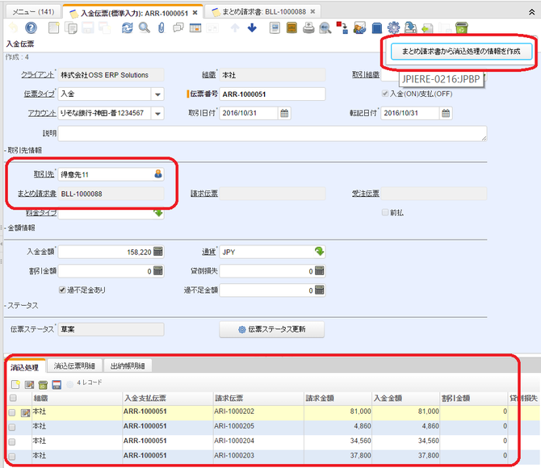
Task: Check the select-all checkbox in the grid header
Action: tap(13, 399)
